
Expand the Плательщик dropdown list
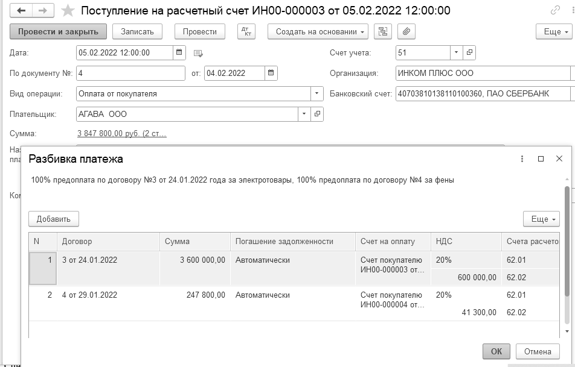(x=304, y=113)
